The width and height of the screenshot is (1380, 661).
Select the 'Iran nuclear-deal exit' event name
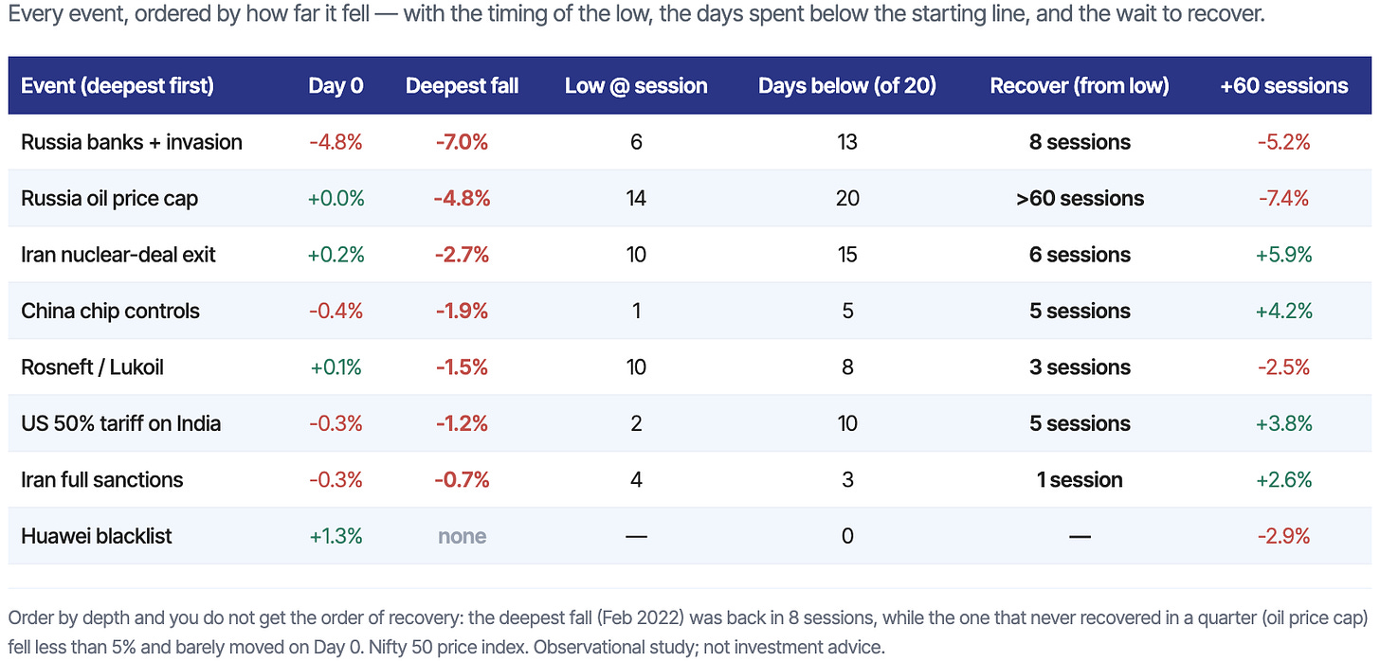(x=118, y=255)
